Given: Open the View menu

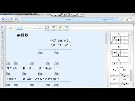Looking at the screenshot, I should coord(33,15).
